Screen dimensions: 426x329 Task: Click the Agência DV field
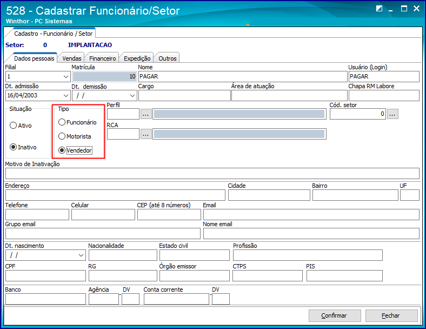coord(130,299)
